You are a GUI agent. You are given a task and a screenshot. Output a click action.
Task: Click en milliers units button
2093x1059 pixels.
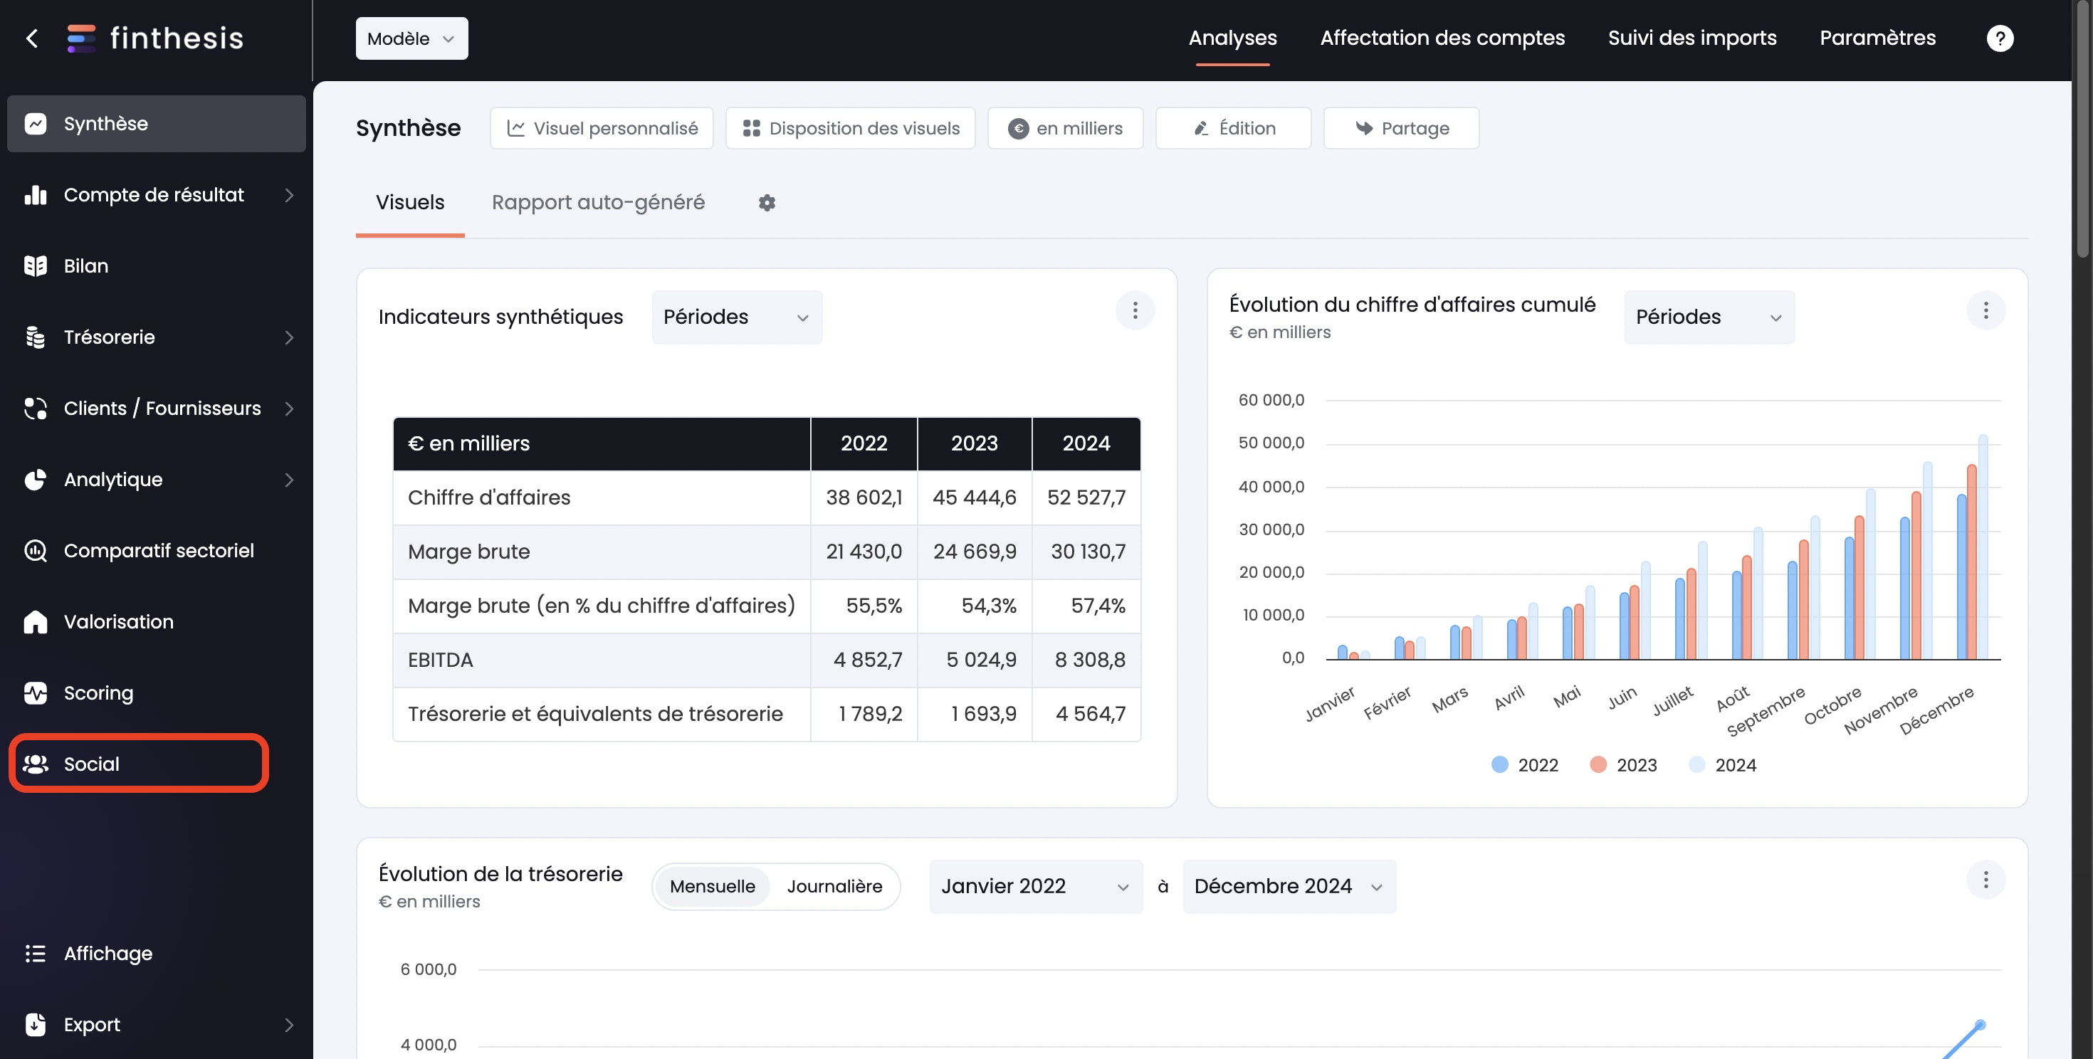coord(1065,128)
